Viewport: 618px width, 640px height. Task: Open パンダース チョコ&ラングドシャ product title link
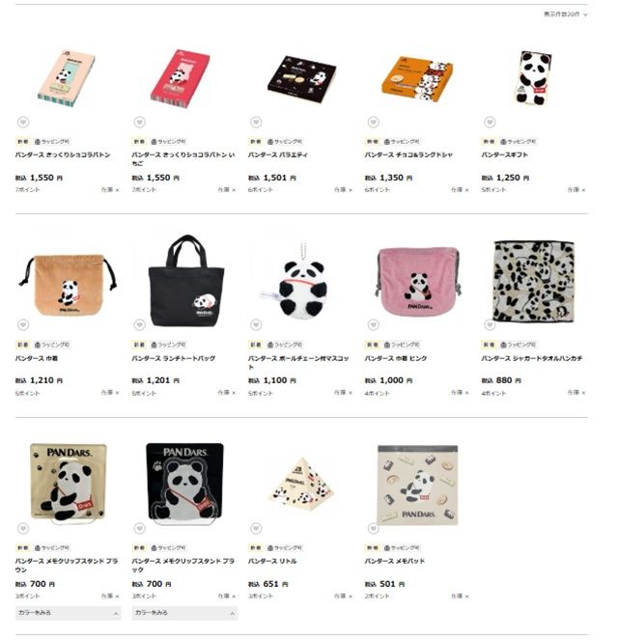tap(408, 154)
